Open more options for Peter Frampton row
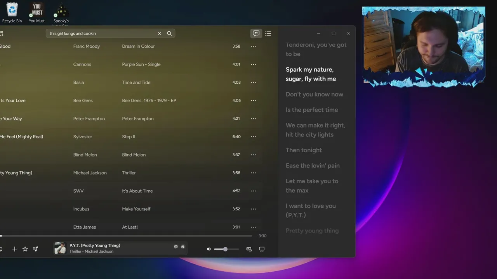 (254, 119)
